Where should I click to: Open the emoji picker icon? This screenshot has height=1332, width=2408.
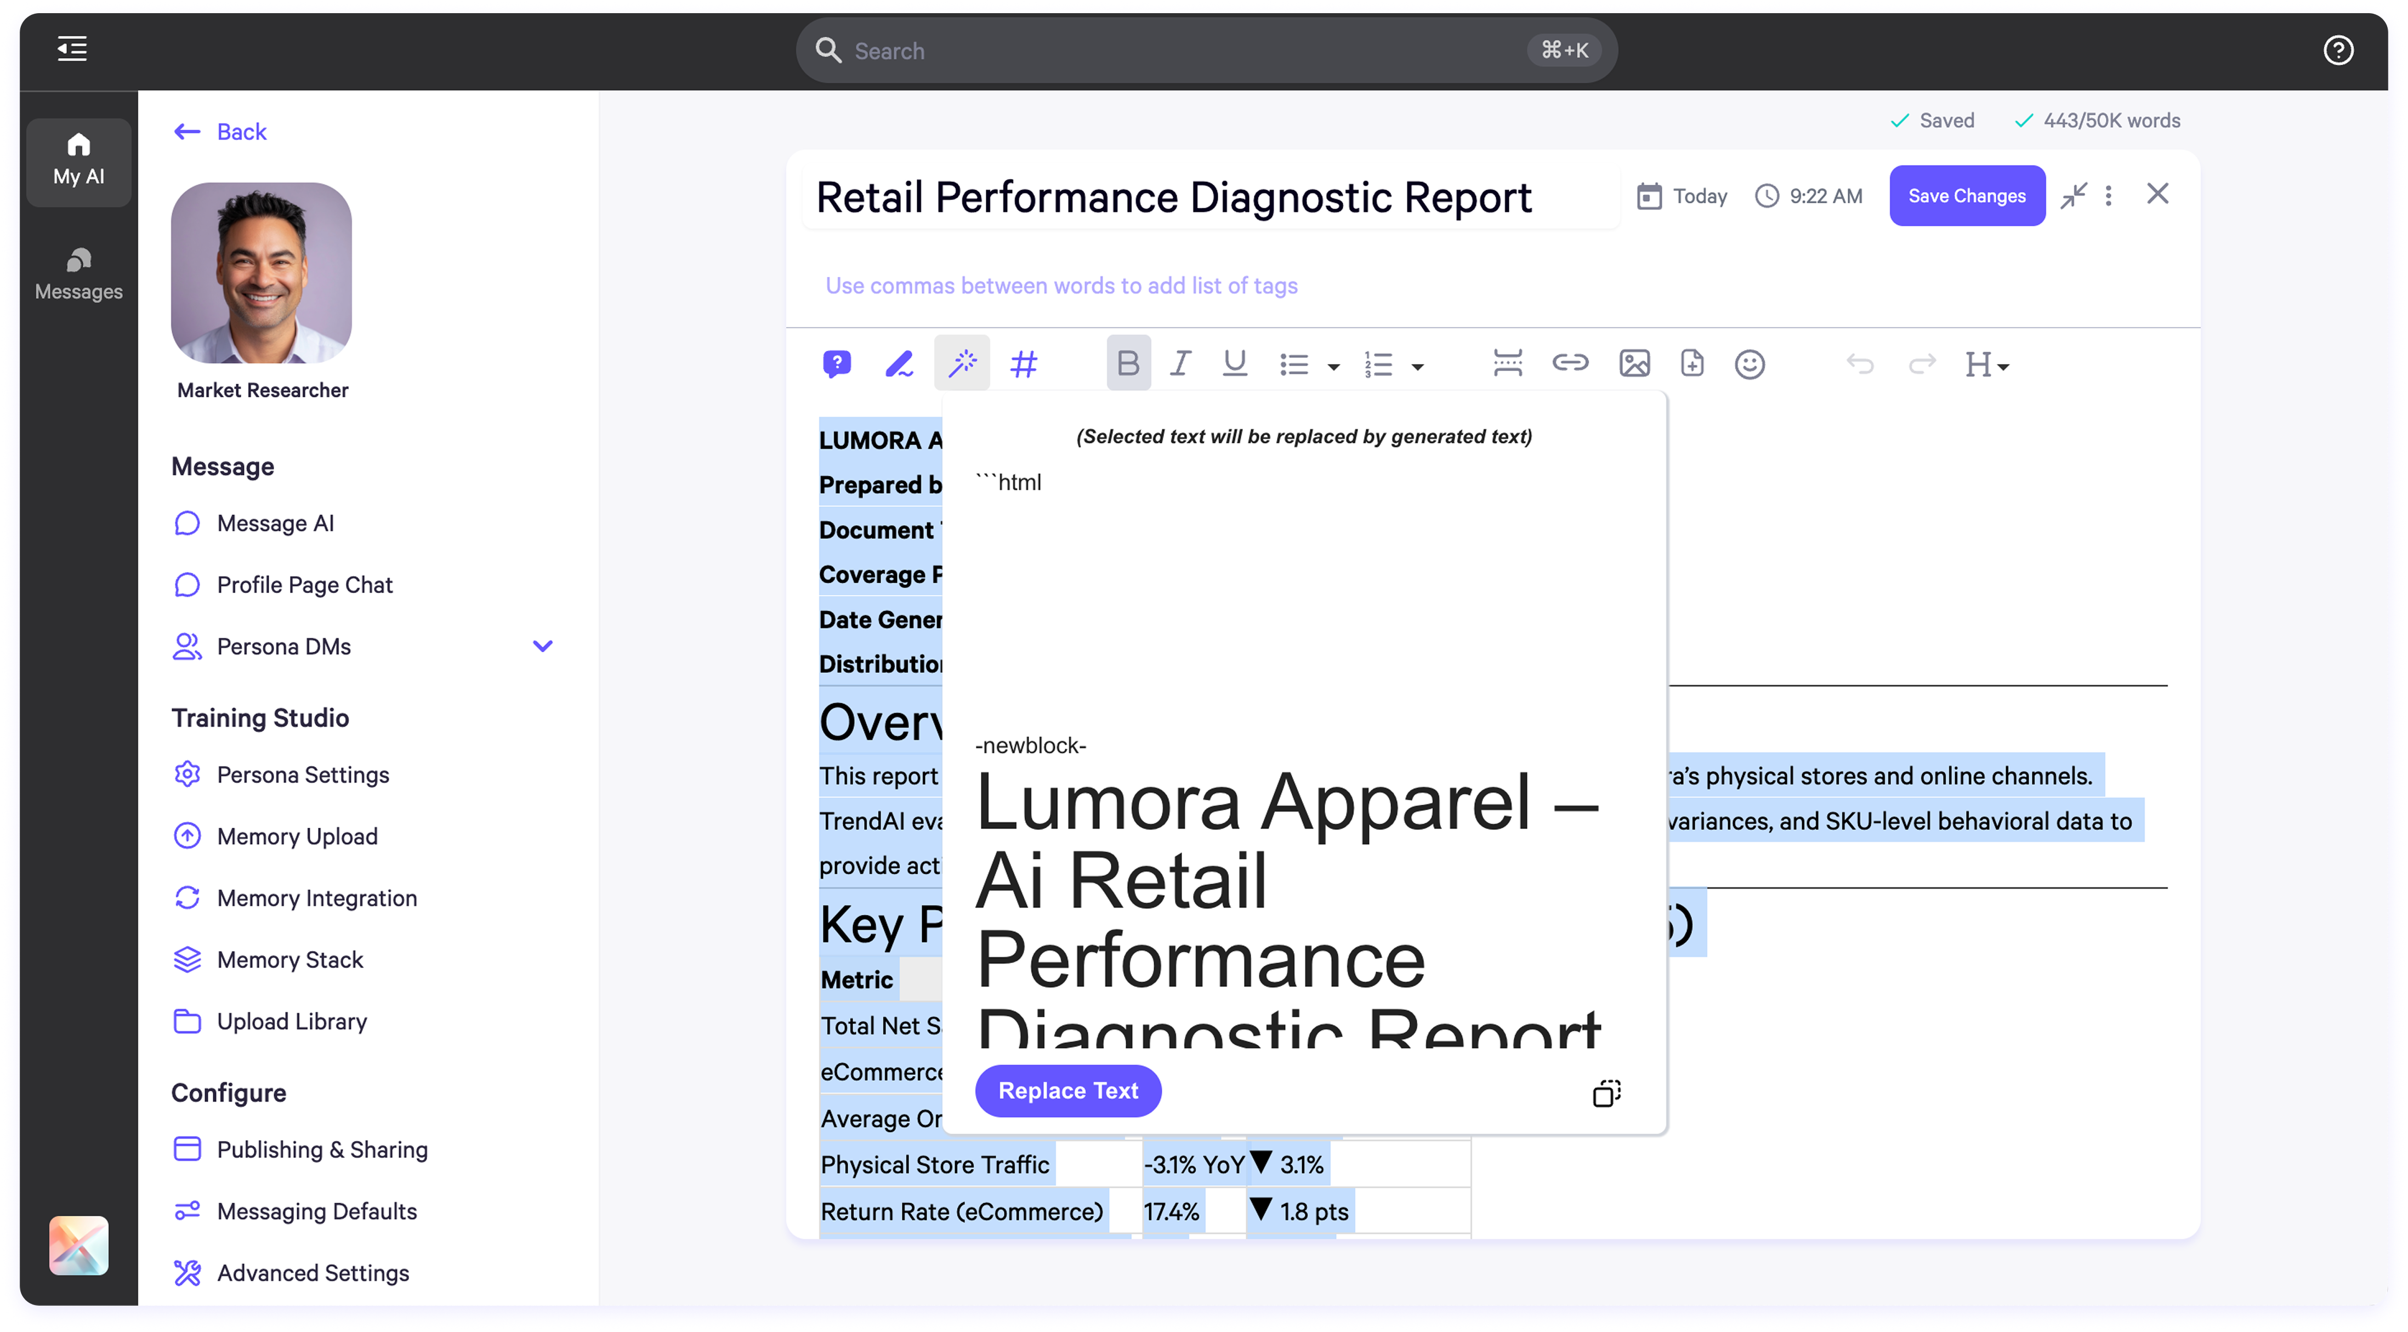1749,363
